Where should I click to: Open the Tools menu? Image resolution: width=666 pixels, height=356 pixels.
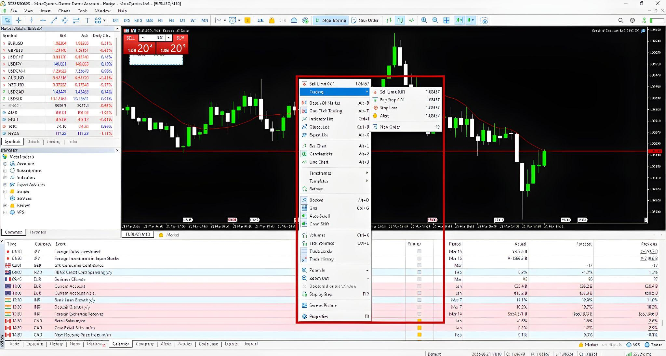83,11
